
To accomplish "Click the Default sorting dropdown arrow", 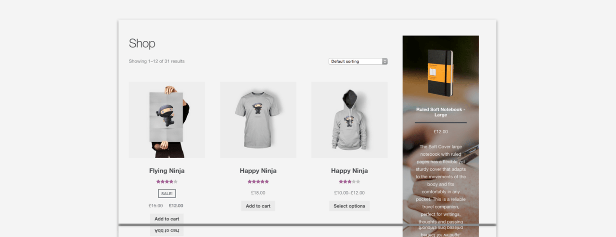I will pos(385,62).
